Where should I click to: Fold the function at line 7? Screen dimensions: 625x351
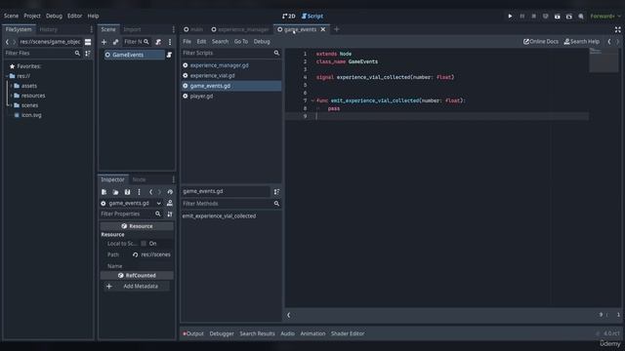pos(312,100)
